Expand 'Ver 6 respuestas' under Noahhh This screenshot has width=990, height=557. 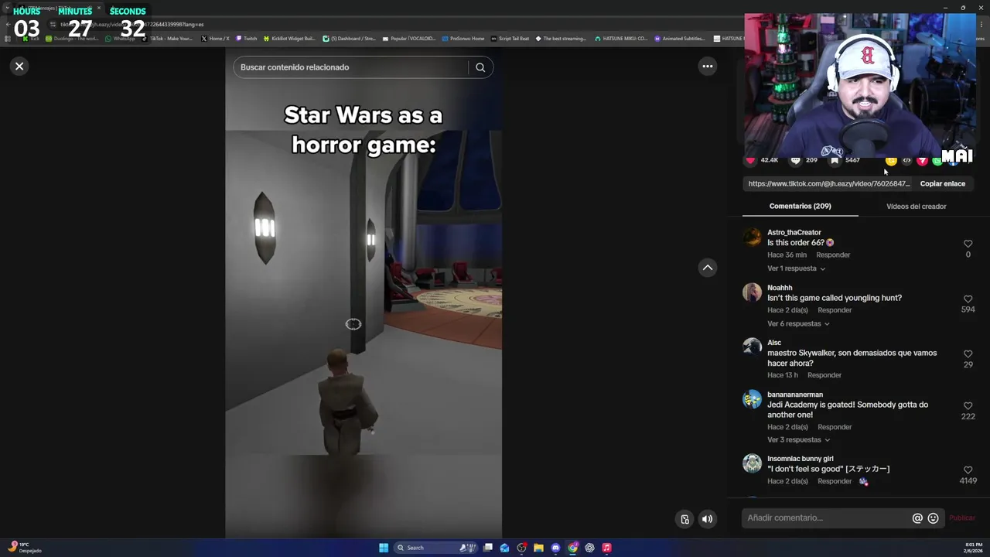click(798, 324)
